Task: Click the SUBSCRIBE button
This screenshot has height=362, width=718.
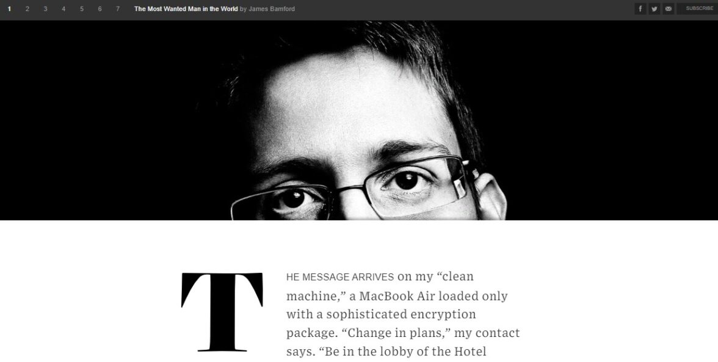Action: [698, 9]
